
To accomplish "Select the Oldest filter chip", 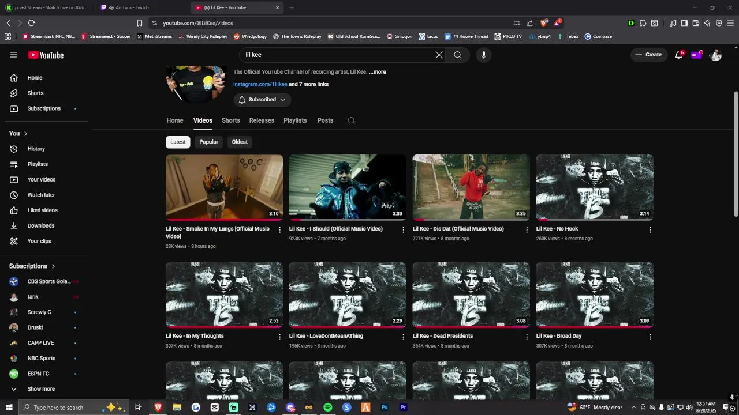I will pos(240,142).
